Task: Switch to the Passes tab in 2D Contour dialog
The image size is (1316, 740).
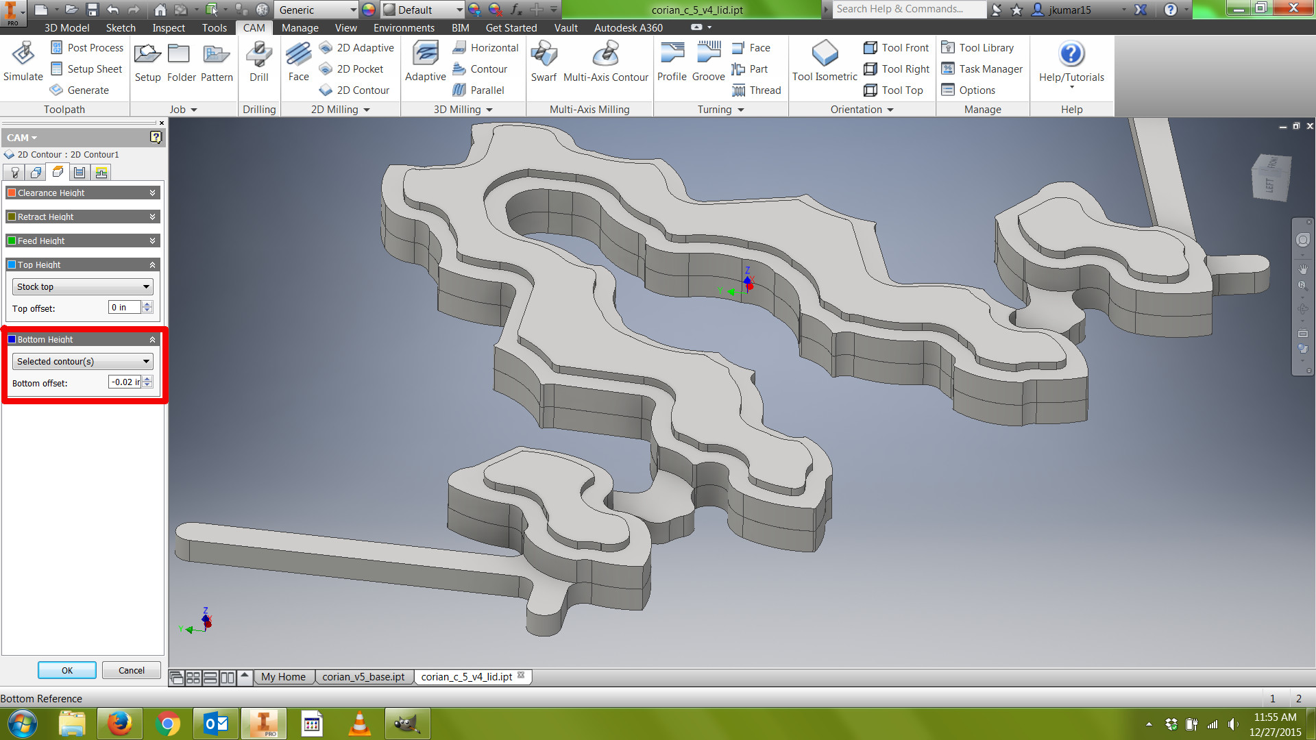Action: pyautogui.click(x=80, y=173)
